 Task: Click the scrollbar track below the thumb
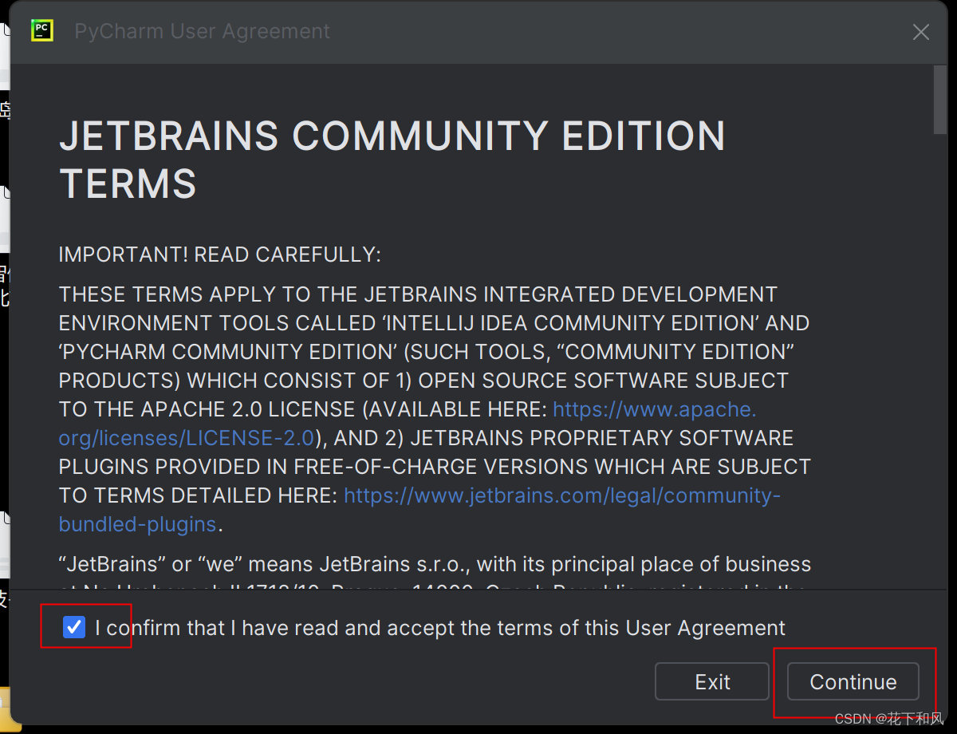tap(940, 359)
